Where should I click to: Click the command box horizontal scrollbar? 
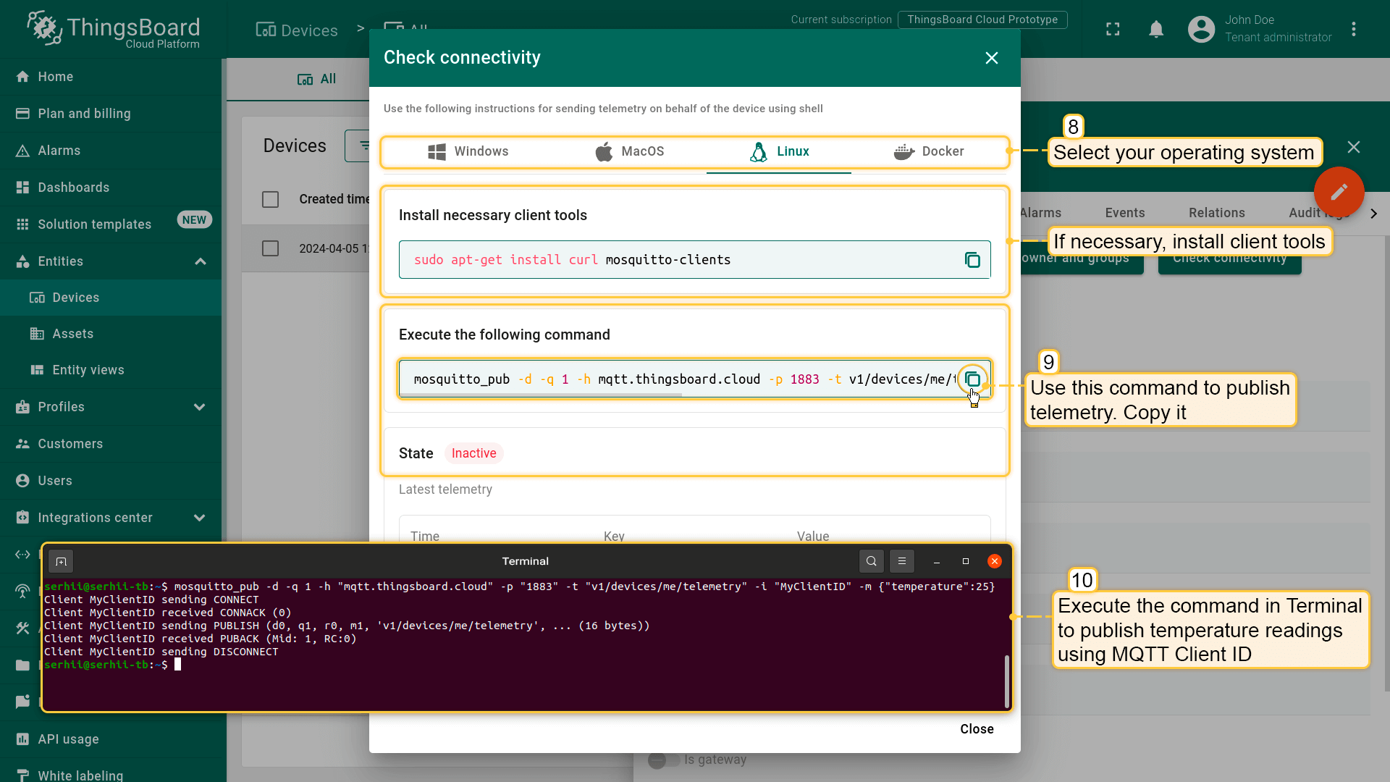pyautogui.click(x=540, y=395)
